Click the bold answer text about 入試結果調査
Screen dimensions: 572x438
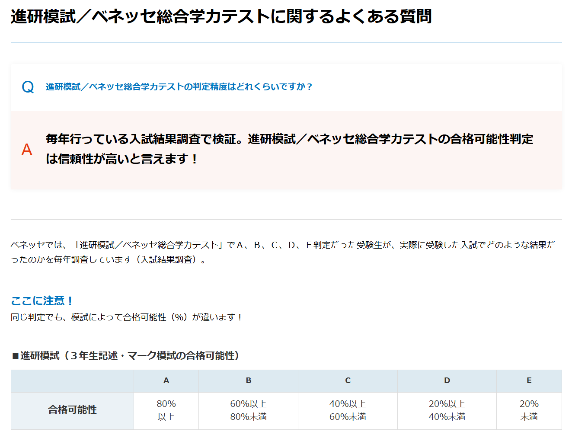coord(289,149)
